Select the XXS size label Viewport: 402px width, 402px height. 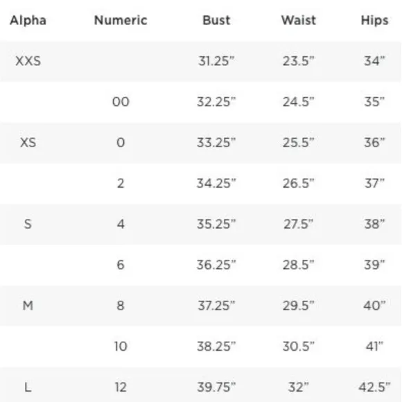click(28, 61)
